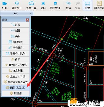Close the 1# drawing tab
The image size is (104, 107).
tap(31, 13)
